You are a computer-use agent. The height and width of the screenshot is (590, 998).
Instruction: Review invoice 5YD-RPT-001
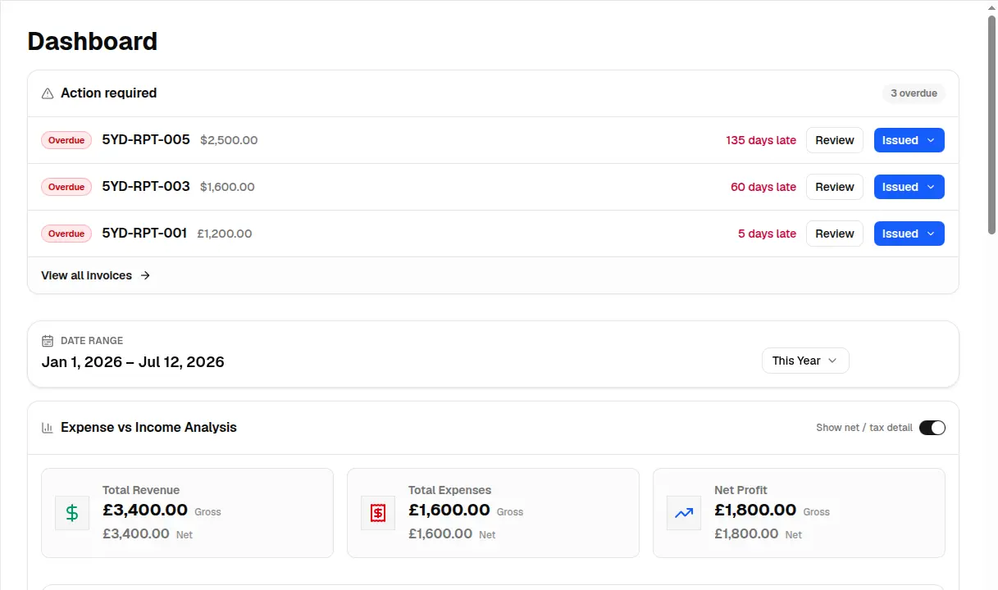(835, 234)
